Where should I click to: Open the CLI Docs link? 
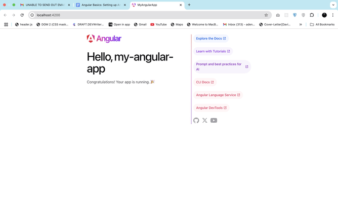(205, 82)
